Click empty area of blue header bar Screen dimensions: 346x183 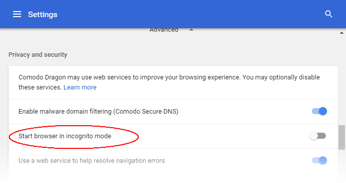click(190, 14)
